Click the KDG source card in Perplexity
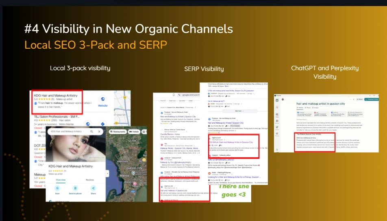 coord(355,114)
